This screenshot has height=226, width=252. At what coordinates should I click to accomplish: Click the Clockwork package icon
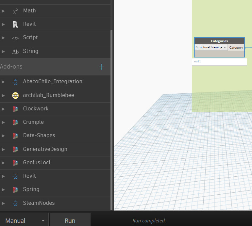[15, 109]
